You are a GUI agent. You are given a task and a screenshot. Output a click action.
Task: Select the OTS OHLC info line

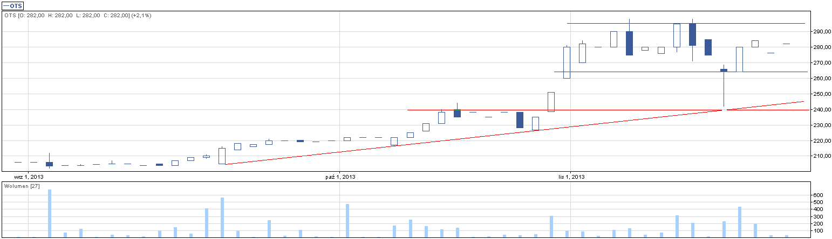78,16
